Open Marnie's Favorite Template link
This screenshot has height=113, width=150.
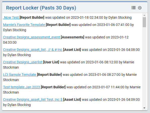point(24,25)
